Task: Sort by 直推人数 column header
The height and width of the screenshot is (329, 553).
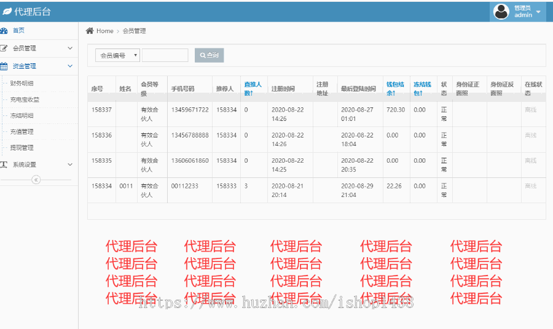Action: pyautogui.click(x=253, y=88)
